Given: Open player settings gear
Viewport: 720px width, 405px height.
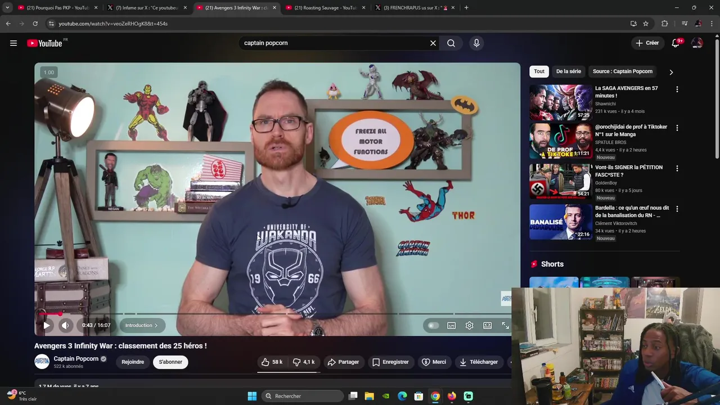Looking at the screenshot, I should (469, 326).
